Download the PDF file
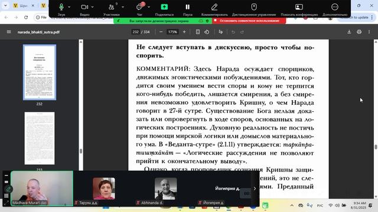 pos(349,32)
